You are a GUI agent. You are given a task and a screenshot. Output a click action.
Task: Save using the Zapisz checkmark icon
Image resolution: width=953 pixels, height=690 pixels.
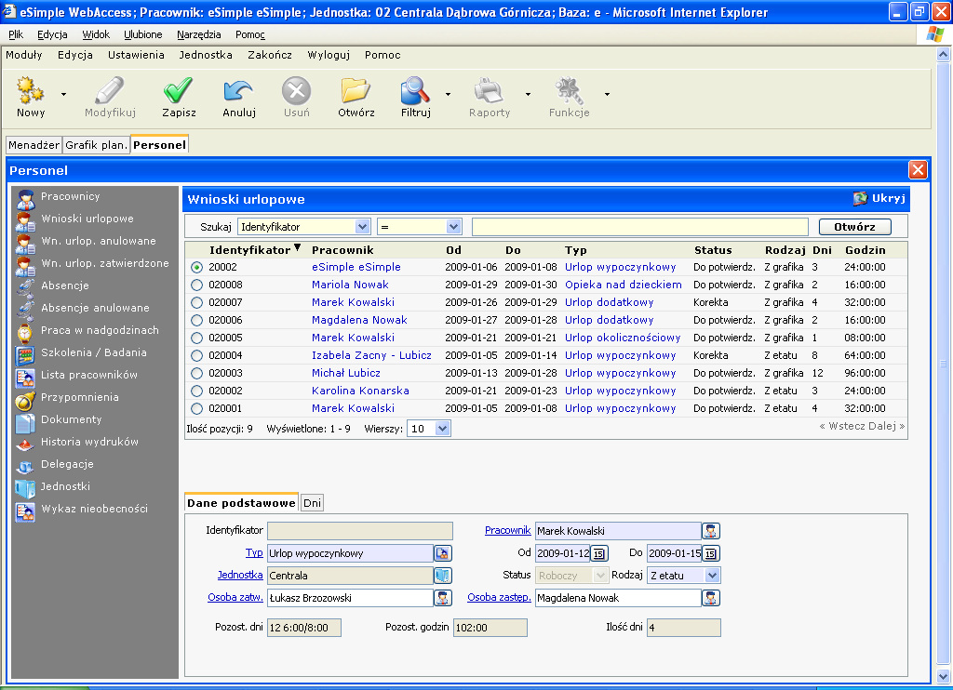179,90
